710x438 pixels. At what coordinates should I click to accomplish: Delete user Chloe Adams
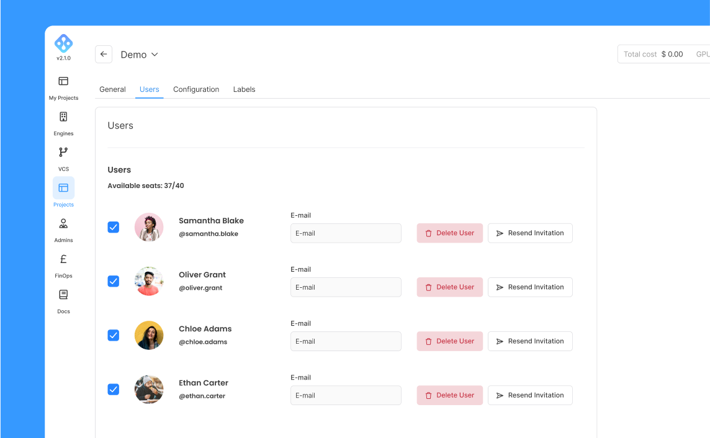tap(449, 341)
